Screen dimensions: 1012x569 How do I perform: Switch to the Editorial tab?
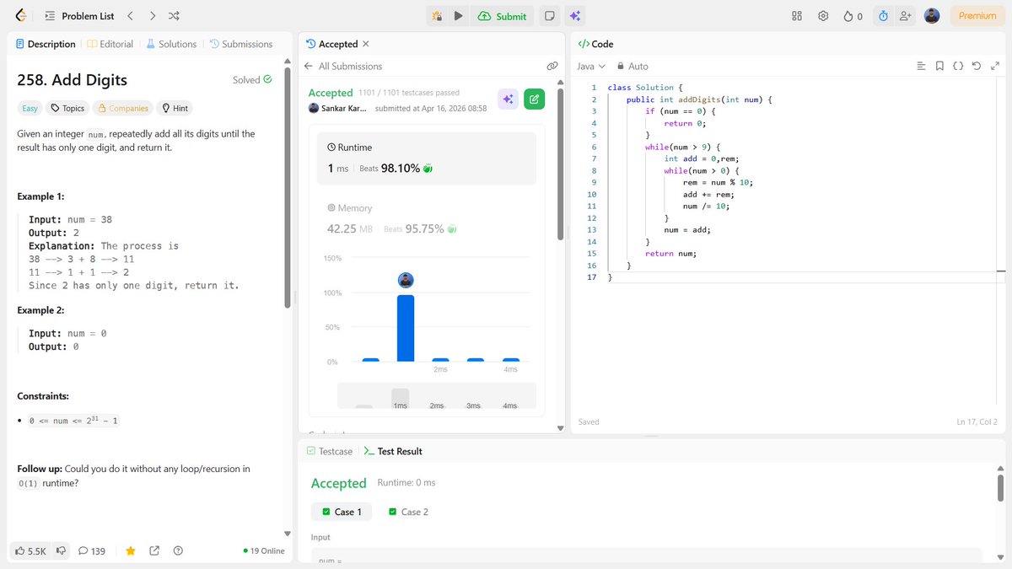(110, 44)
